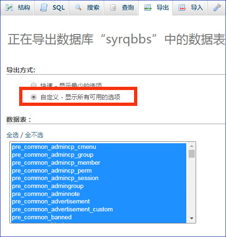Click the table list scroll-up arrow
The height and width of the screenshot is (237, 226).
[x=191, y=146]
